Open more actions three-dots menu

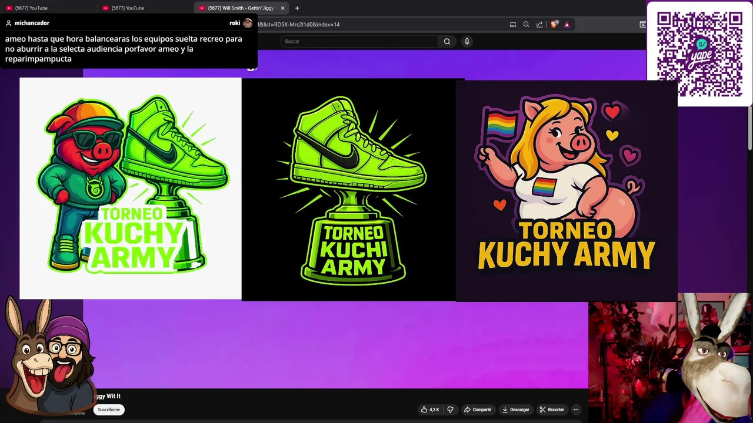click(x=576, y=409)
